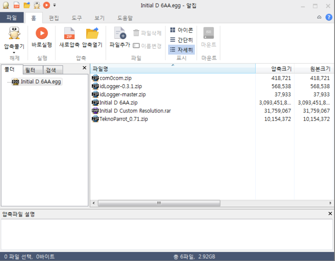The width and height of the screenshot is (335, 261).
Task: Click inside the archive description text area
Action: 167,234
